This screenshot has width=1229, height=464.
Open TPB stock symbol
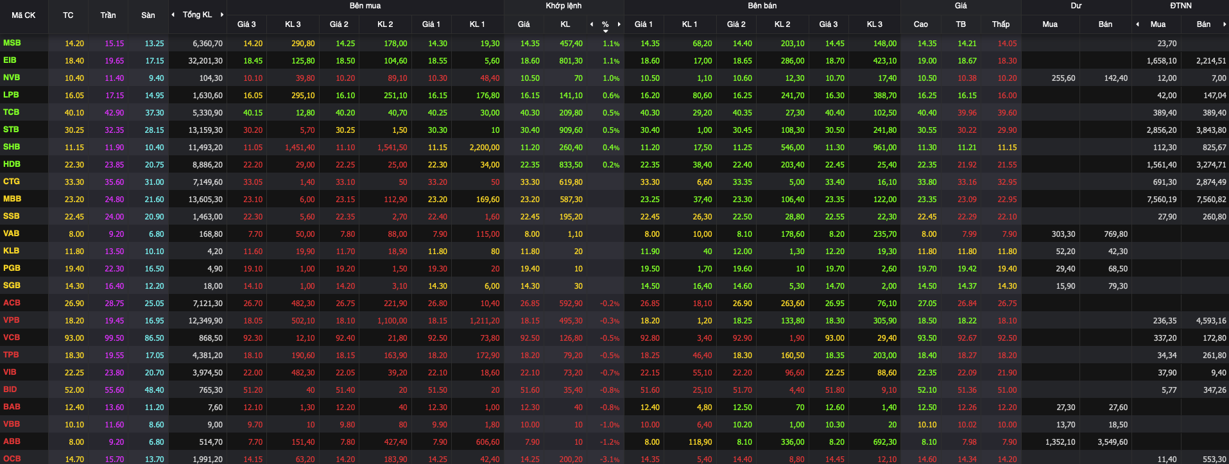[x=11, y=355]
